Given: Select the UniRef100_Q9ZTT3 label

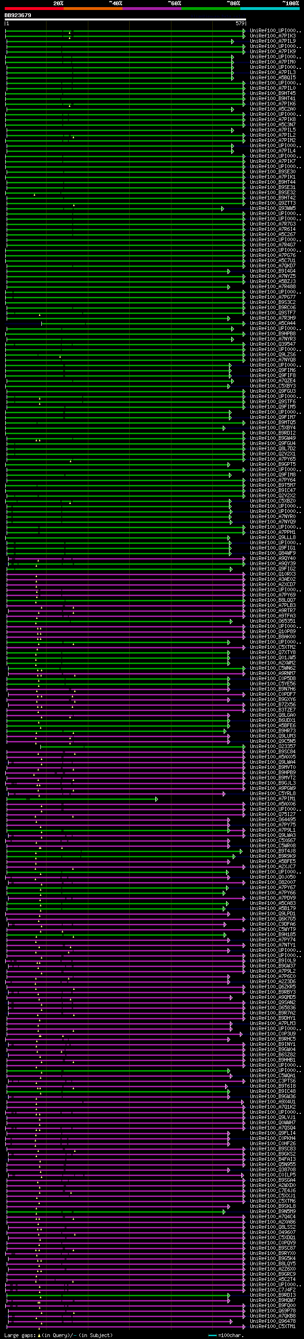Looking at the screenshot, I should click(x=273, y=203).
